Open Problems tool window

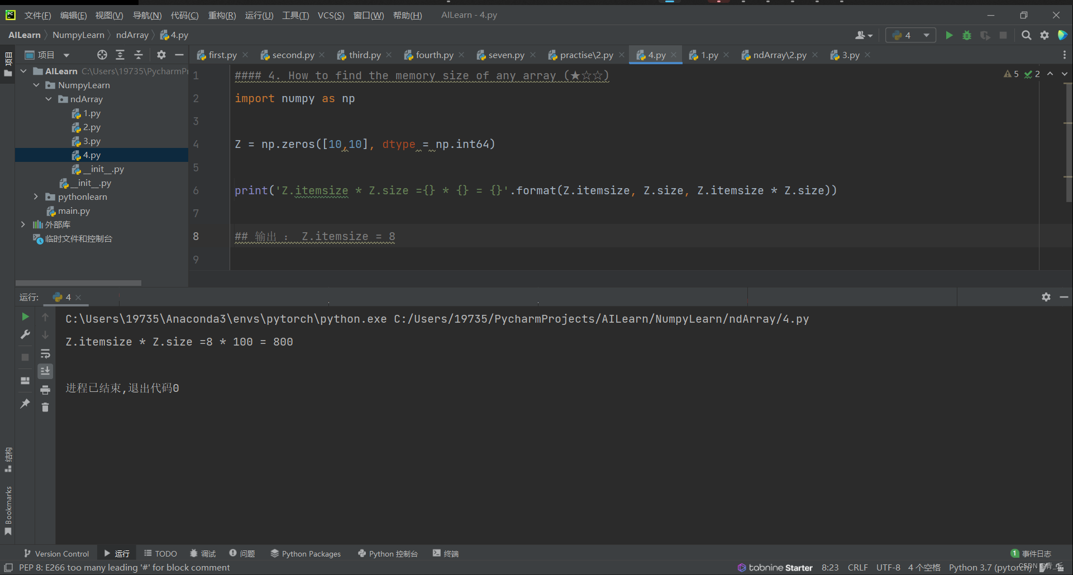(x=242, y=553)
